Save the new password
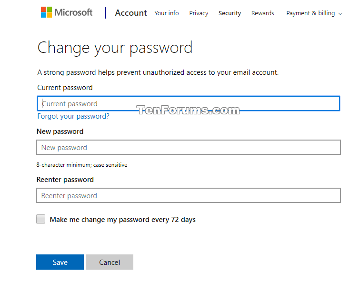This screenshot has height=283, width=350. click(x=60, y=262)
